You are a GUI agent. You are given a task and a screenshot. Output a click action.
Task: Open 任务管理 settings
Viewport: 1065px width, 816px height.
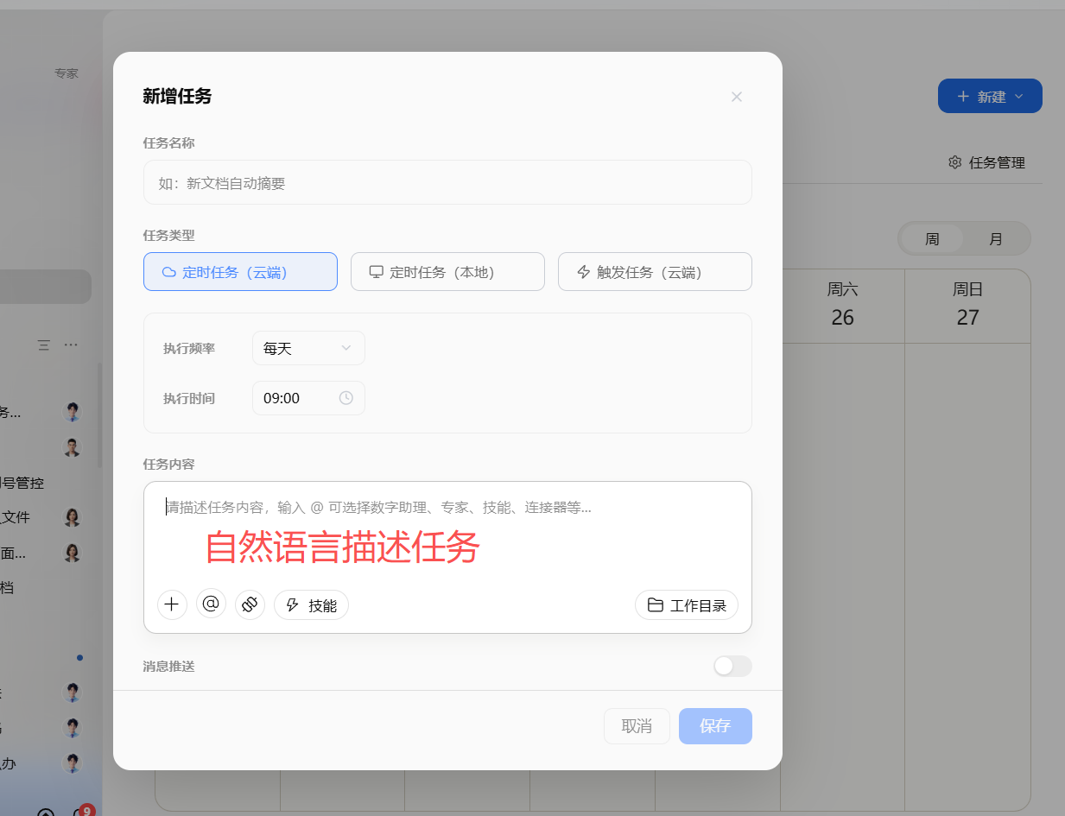click(x=986, y=162)
